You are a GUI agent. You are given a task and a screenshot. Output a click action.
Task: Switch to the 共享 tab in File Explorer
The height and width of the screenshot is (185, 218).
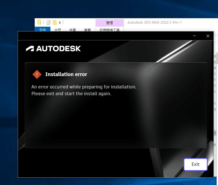(73, 30)
